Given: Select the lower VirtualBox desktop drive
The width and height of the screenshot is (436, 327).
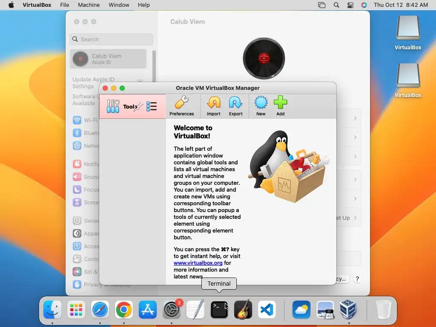Looking at the screenshot, I should 408,80.
